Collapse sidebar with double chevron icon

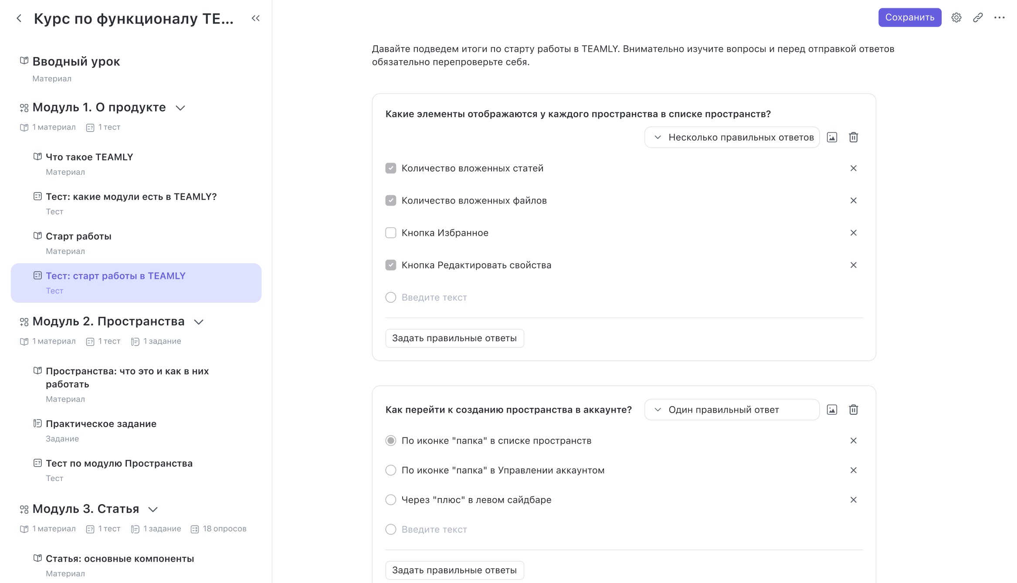pyautogui.click(x=256, y=18)
